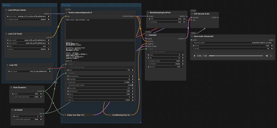Click the CONDITIONING output socket
Screen dimensions: 277x128
coord(135,16)
